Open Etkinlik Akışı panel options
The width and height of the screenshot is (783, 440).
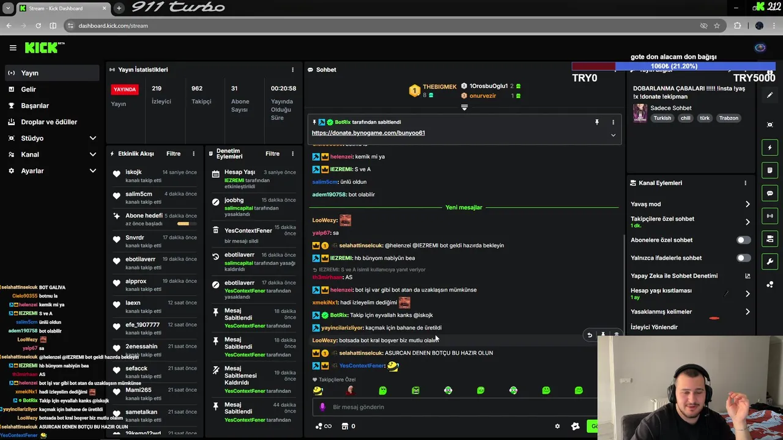pyautogui.click(x=193, y=154)
